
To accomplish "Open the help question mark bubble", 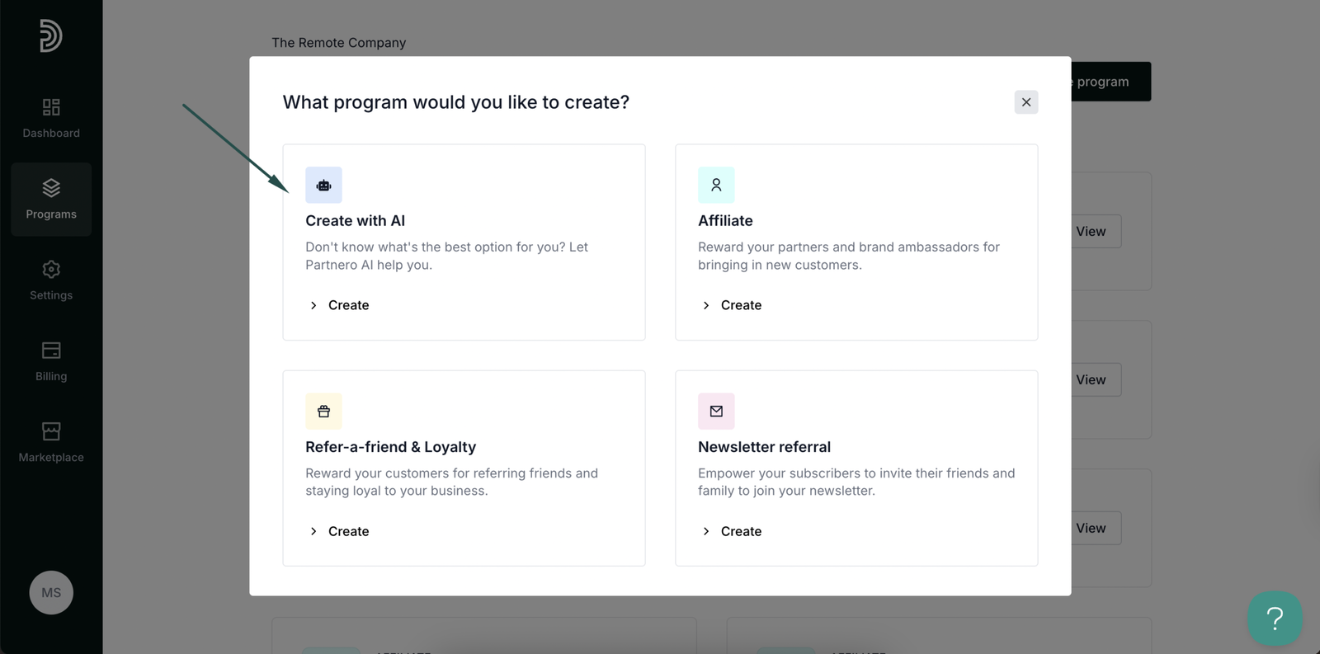I will pyautogui.click(x=1274, y=618).
